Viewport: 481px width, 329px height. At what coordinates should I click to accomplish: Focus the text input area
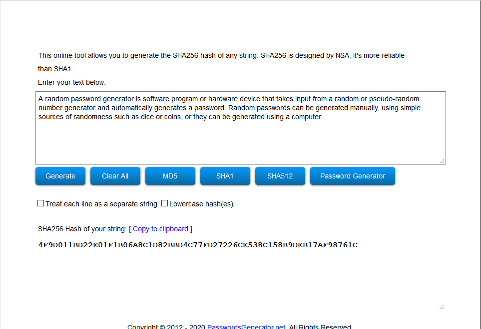[241, 128]
